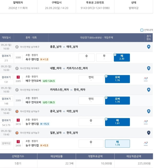This screenshot has height=168, width=154.
Task: Click the 개최일시 column header
Action: [6, 38]
